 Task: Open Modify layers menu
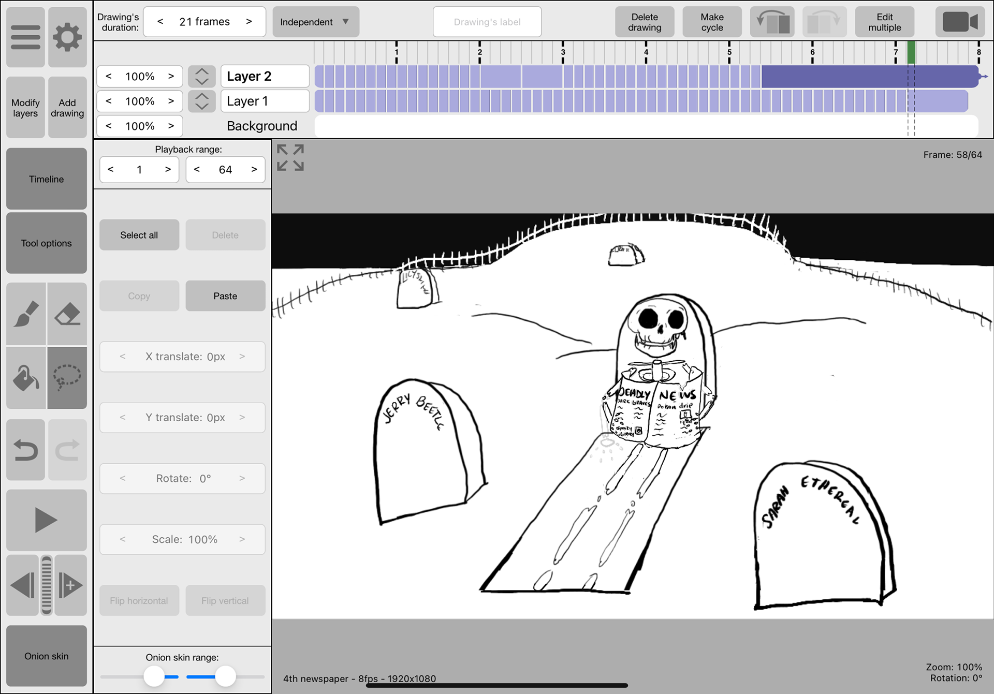(25, 108)
